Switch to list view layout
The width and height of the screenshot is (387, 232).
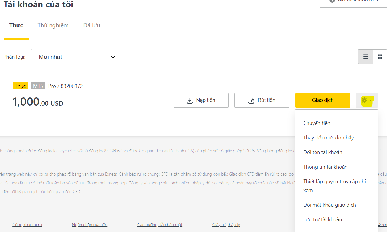(365, 57)
